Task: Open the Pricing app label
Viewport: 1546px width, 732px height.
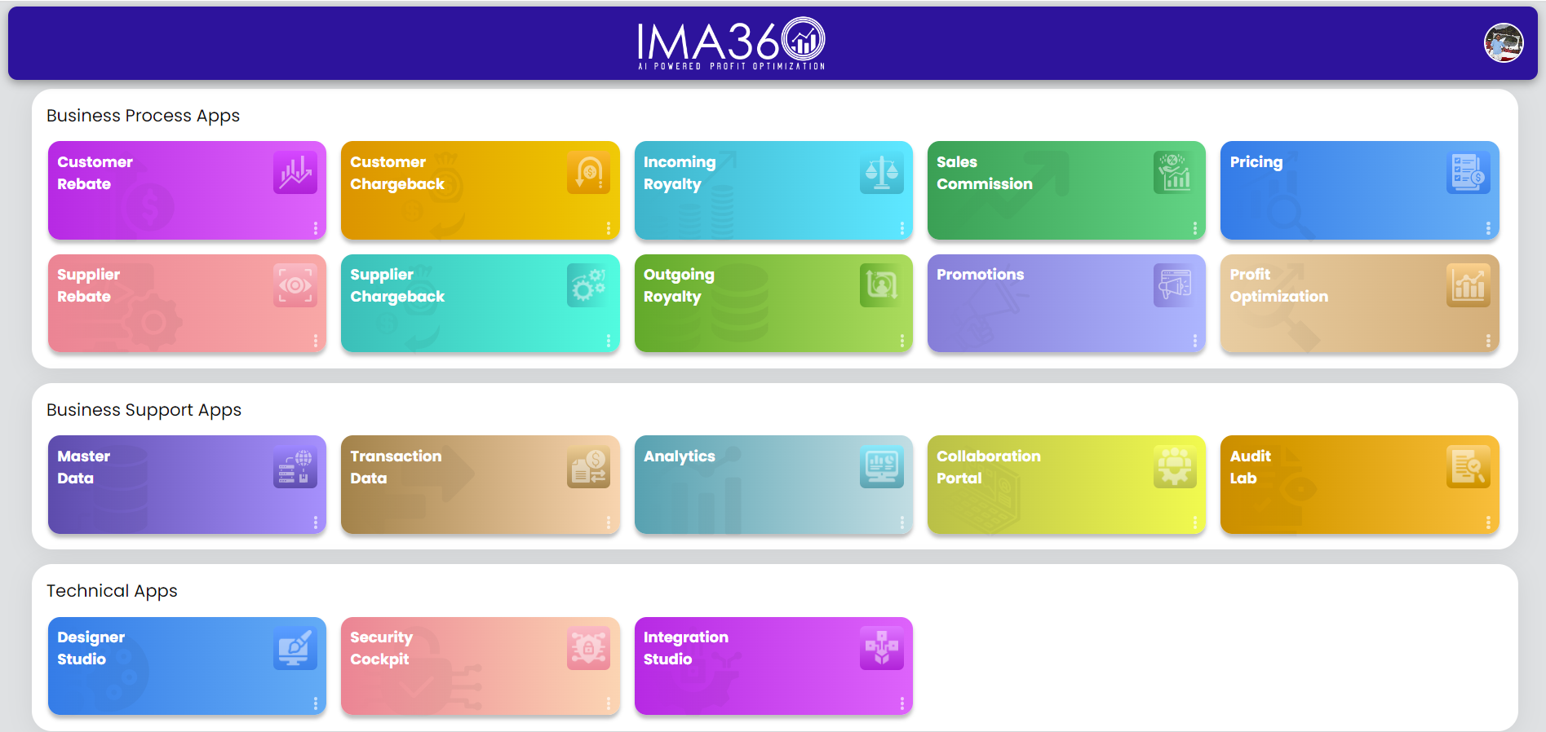Action: click(x=1256, y=162)
